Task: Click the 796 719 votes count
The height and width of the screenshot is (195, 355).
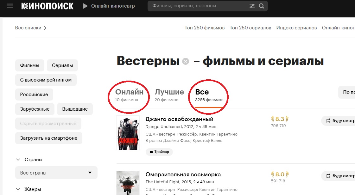Action: [x=278, y=126]
